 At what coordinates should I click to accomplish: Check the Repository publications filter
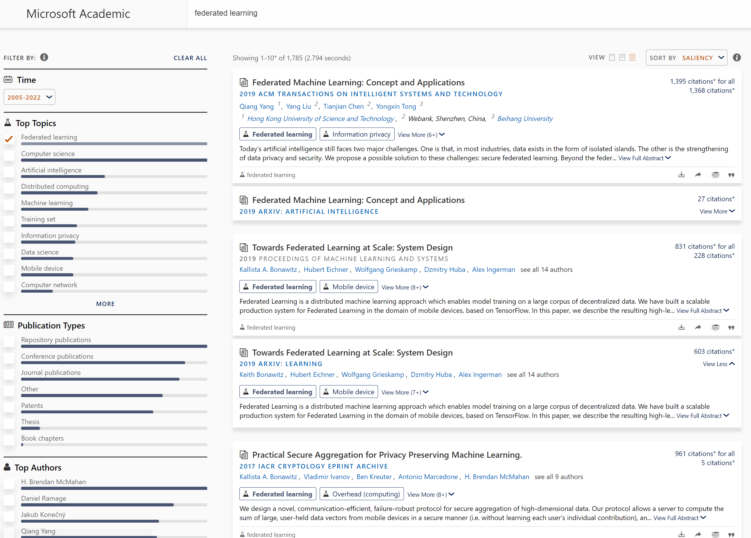pyautogui.click(x=9, y=342)
